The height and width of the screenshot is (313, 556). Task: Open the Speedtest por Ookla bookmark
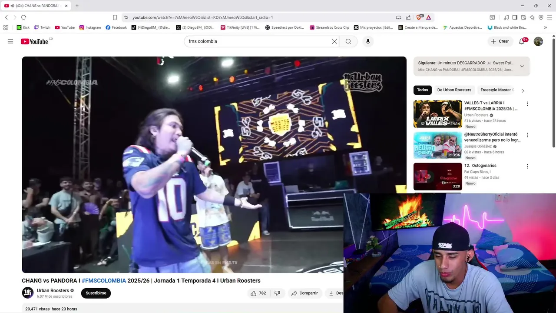pyautogui.click(x=285, y=27)
